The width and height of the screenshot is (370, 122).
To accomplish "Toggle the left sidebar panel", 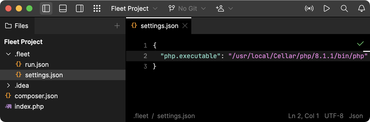I will (46, 9).
